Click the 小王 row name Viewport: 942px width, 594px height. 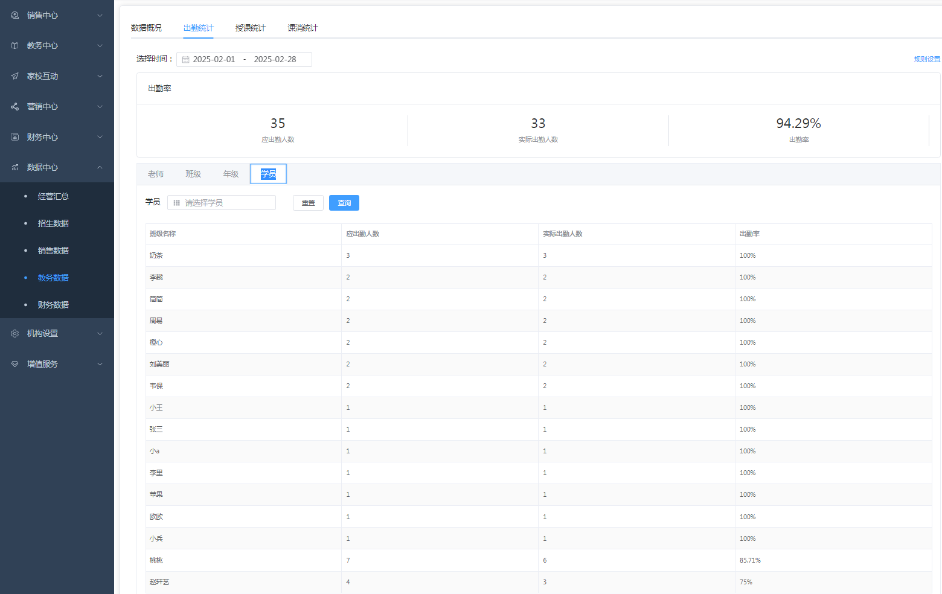[x=156, y=407]
